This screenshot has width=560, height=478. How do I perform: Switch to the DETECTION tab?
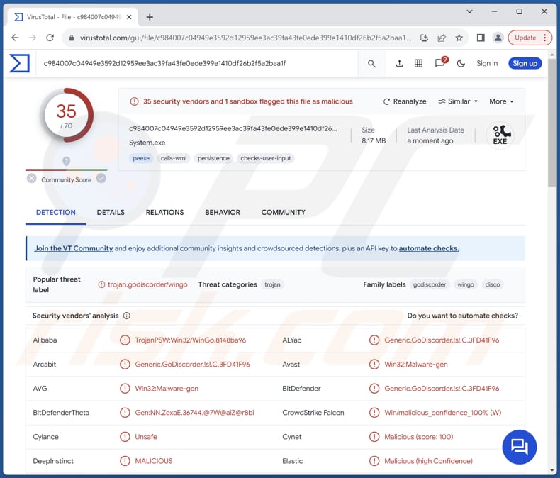point(56,213)
